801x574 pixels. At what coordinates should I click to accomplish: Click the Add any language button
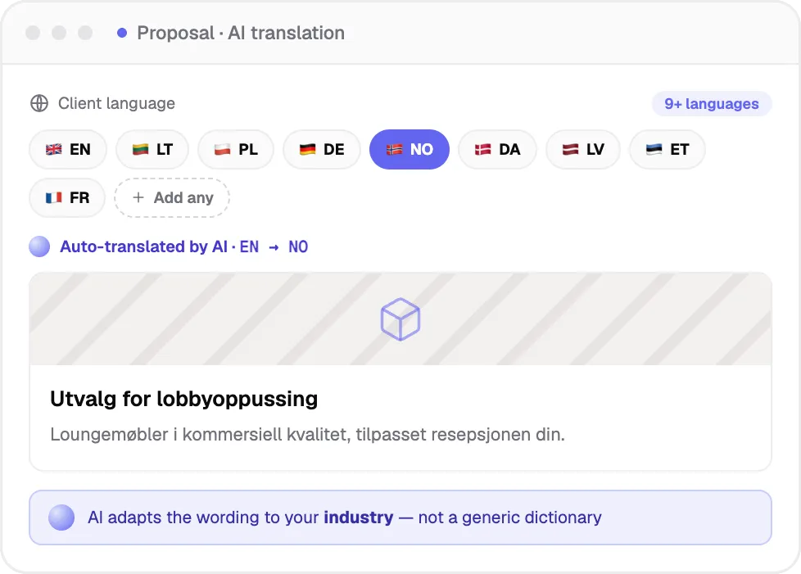(172, 197)
